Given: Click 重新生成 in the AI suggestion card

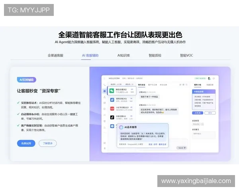Looking at the screenshot, I should click(x=163, y=144).
